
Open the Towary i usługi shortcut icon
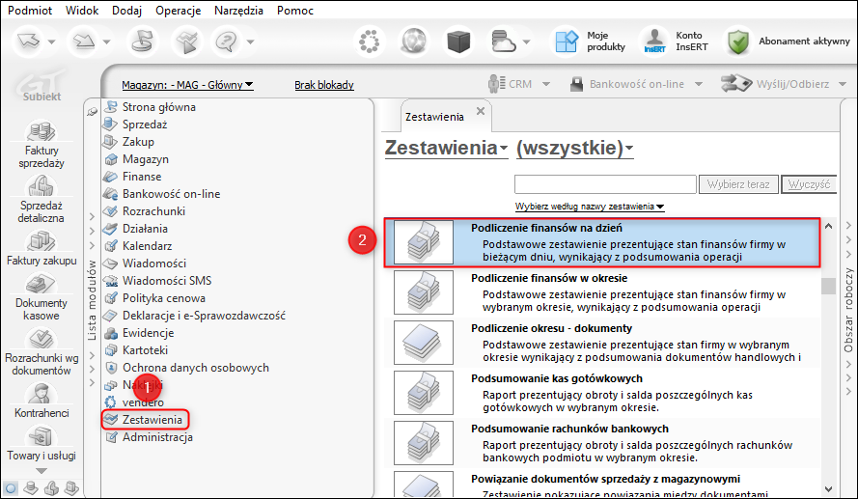pyautogui.click(x=42, y=436)
